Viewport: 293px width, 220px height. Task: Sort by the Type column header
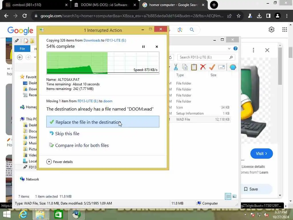[180, 75]
